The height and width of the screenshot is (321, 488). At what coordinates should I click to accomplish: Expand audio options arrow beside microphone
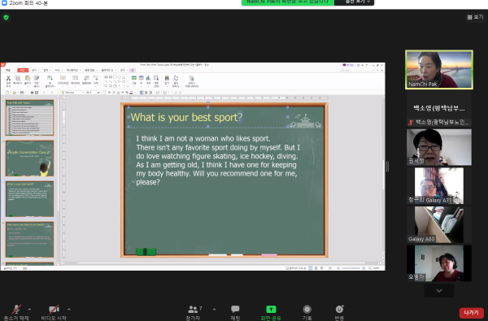pyautogui.click(x=29, y=310)
